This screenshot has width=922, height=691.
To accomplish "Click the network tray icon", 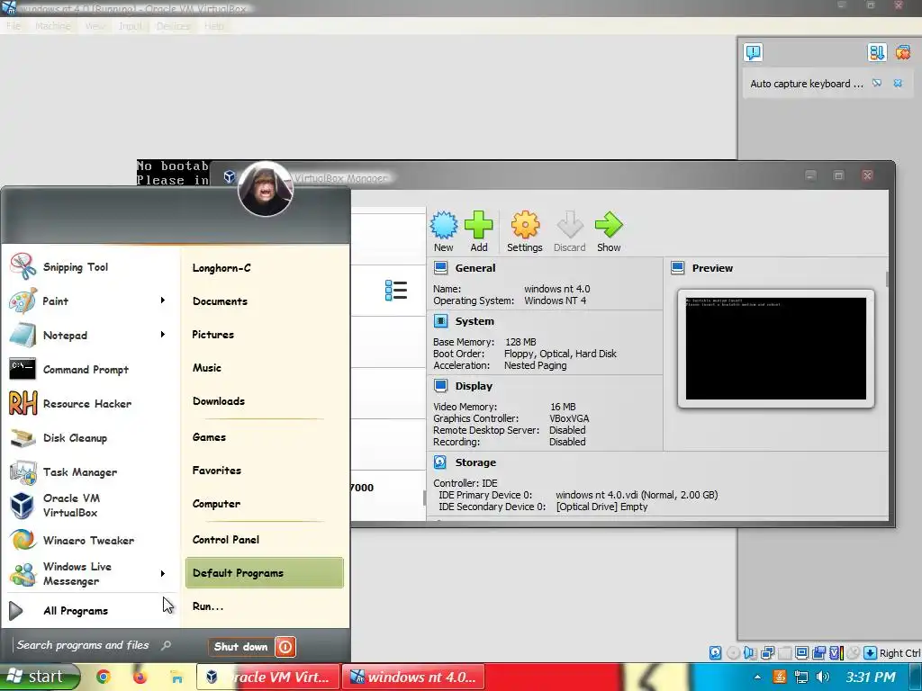I will [800, 677].
